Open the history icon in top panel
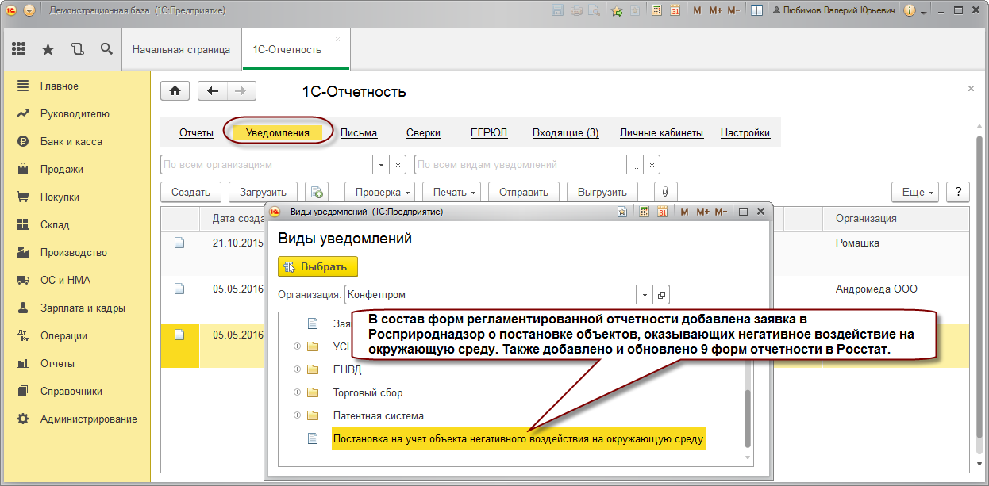 pyautogui.click(x=77, y=49)
